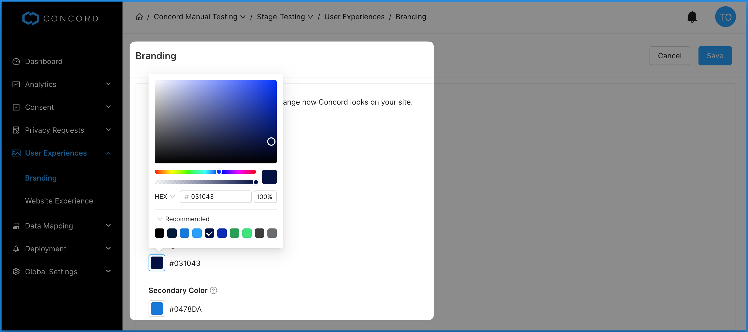The width and height of the screenshot is (748, 332).
Task: Toggle the checkmark color swatch option
Action: point(210,233)
